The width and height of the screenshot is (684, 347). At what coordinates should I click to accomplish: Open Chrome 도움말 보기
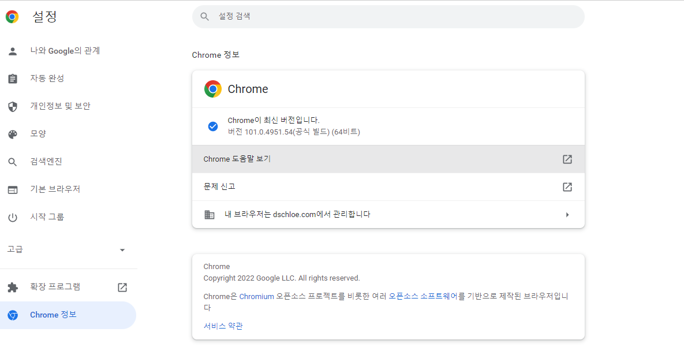click(388, 159)
